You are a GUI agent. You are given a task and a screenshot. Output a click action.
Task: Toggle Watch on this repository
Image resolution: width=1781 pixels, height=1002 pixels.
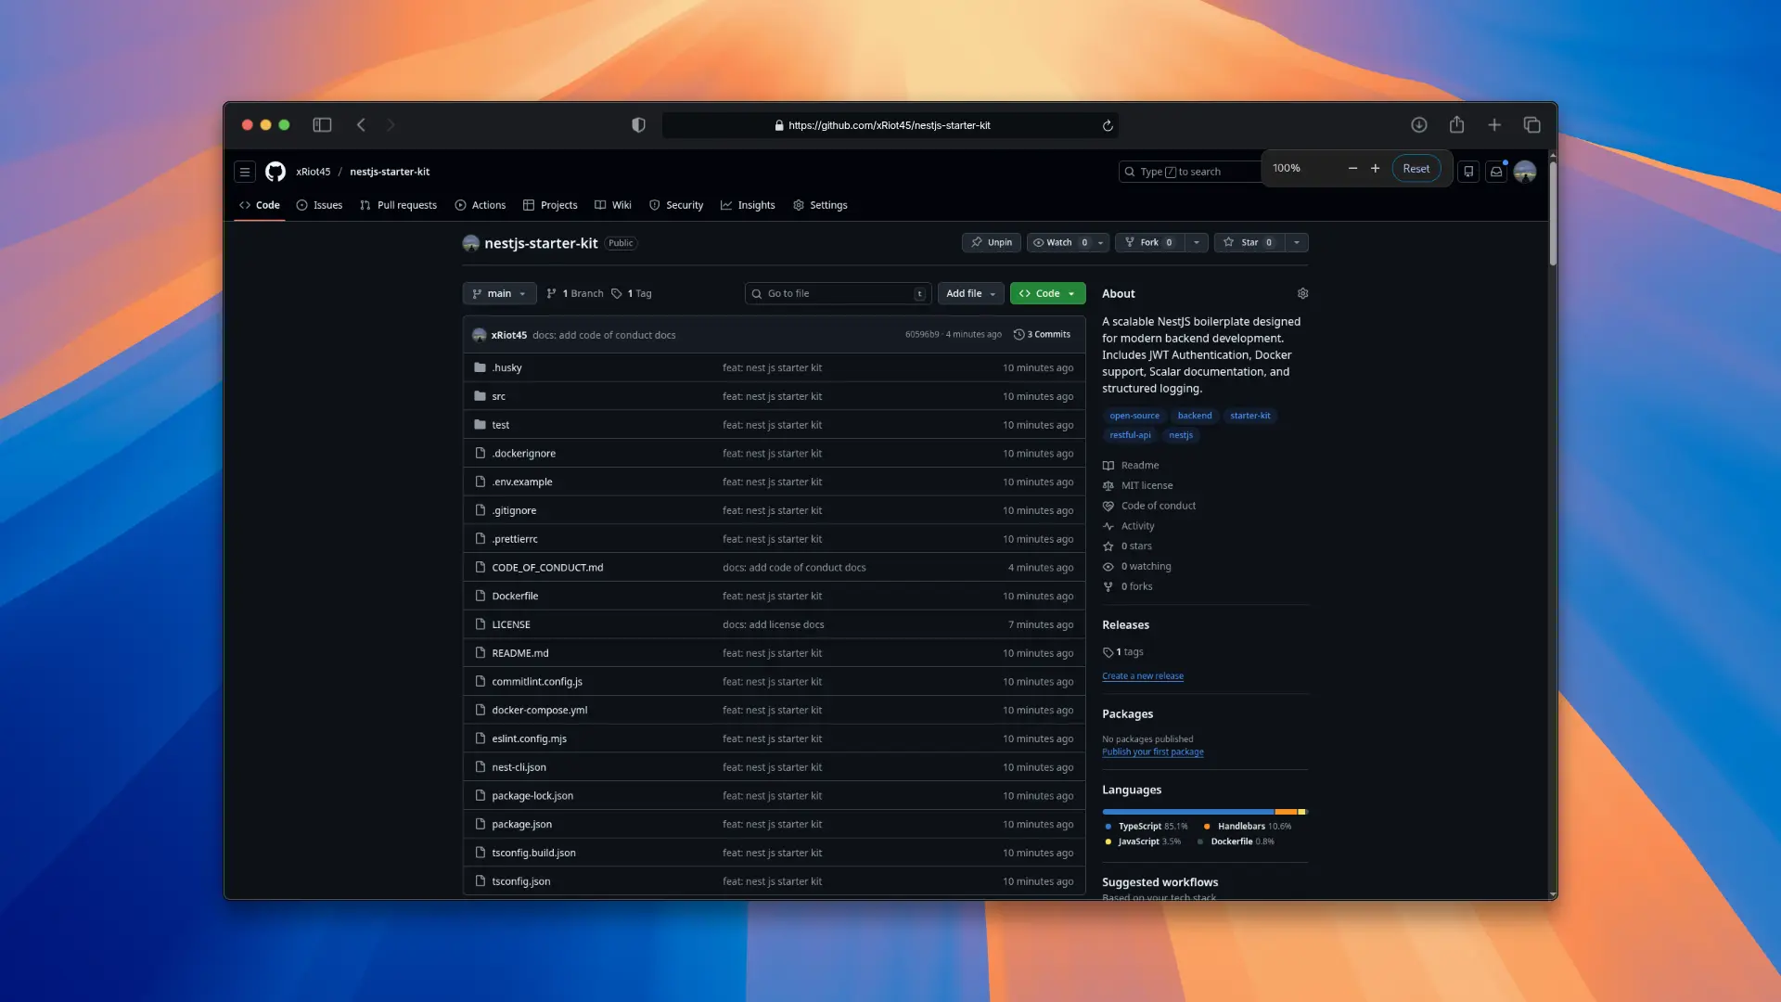(x=1057, y=242)
